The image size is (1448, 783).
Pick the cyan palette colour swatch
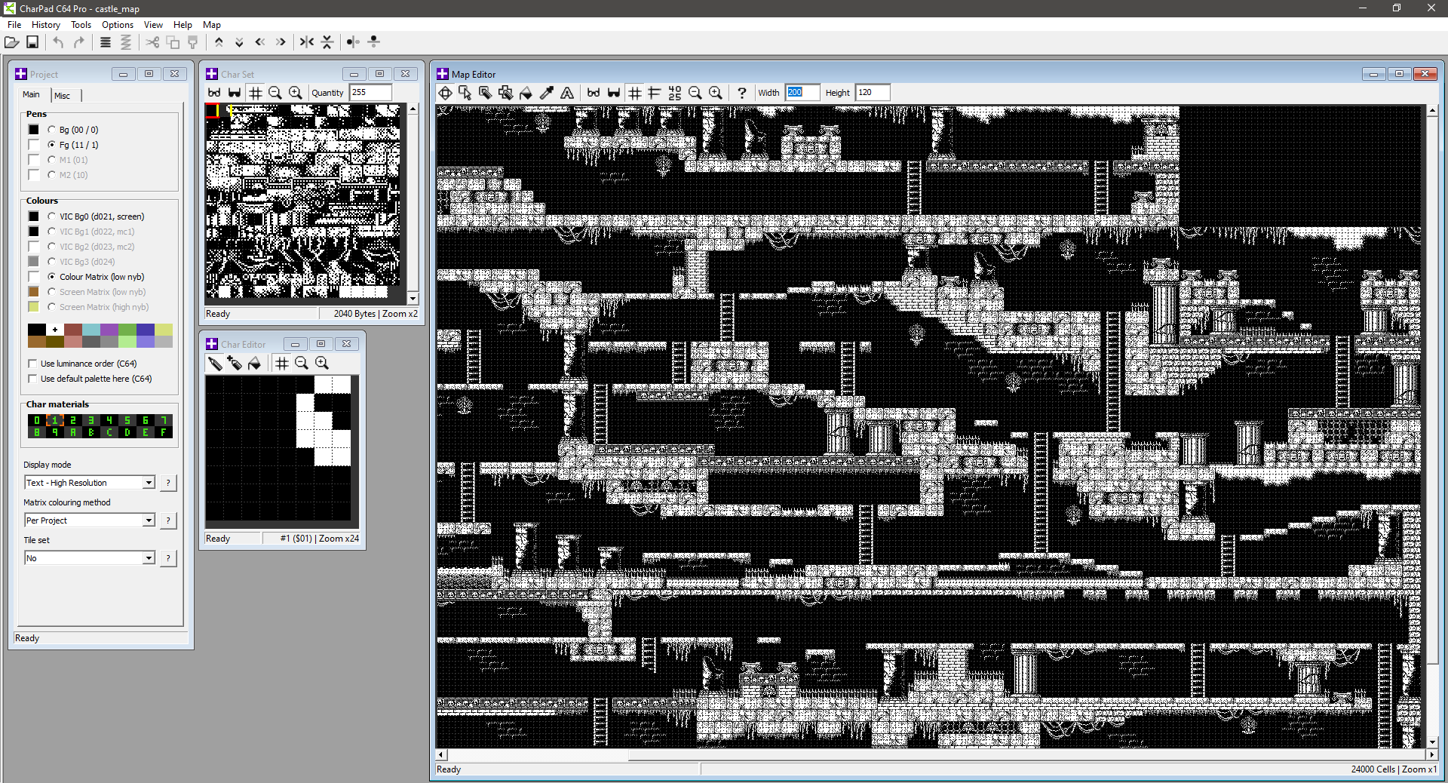pos(91,330)
